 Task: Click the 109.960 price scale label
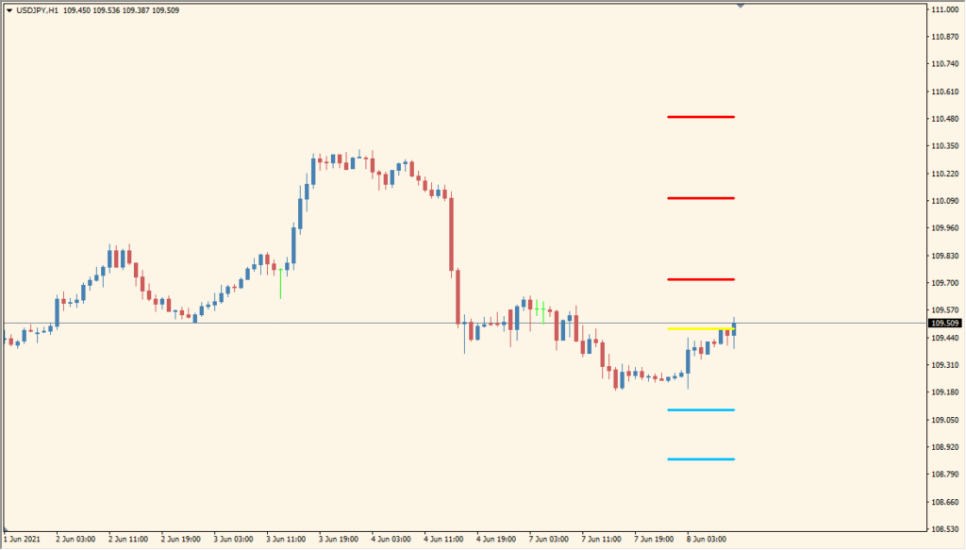pos(945,228)
